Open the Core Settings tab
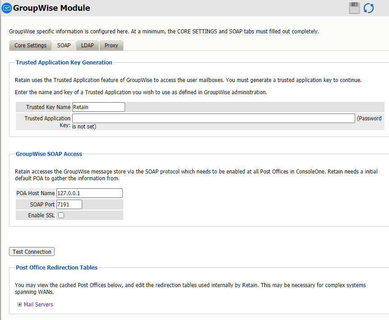The height and width of the screenshot is (320, 389). 30,46
